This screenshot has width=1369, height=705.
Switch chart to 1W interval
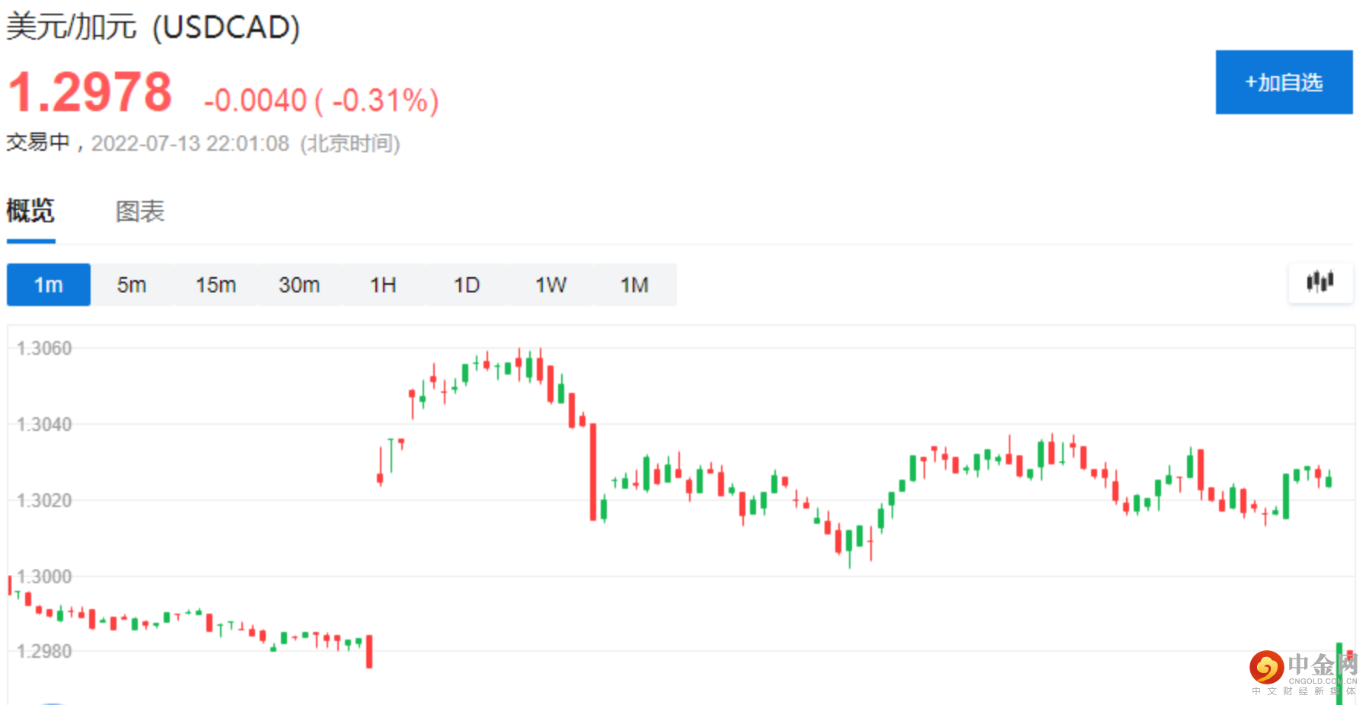point(550,285)
